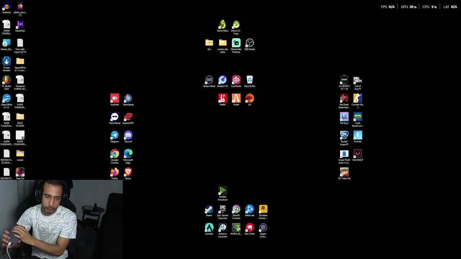This screenshot has width=461, height=259.
Task: Launch the Firefox browser shortcut
Action: coord(115,173)
